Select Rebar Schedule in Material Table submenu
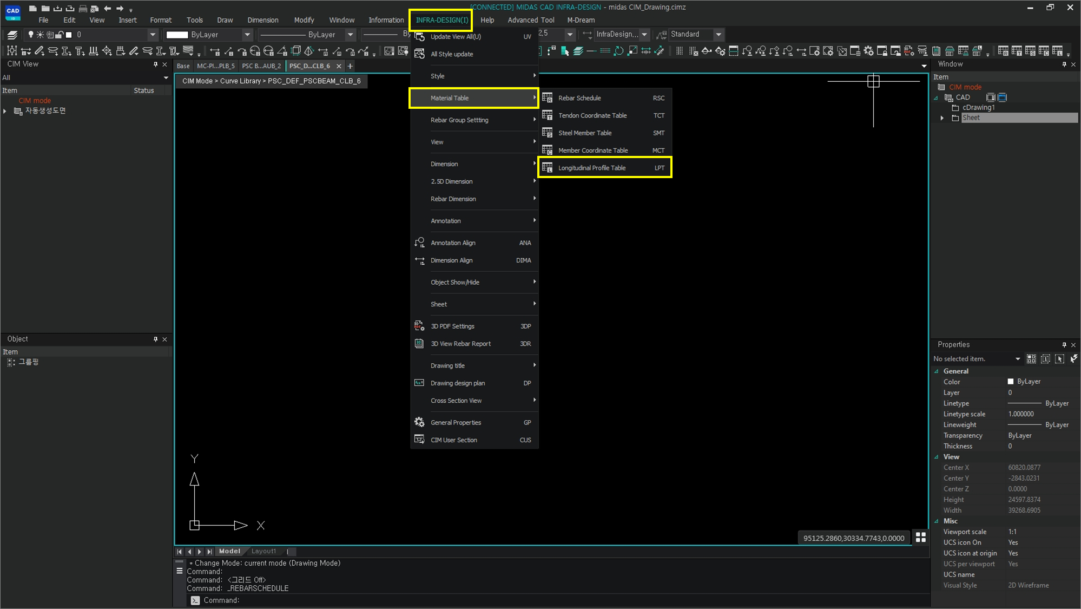This screenshot has height=609, width=1081. [605, 98]
